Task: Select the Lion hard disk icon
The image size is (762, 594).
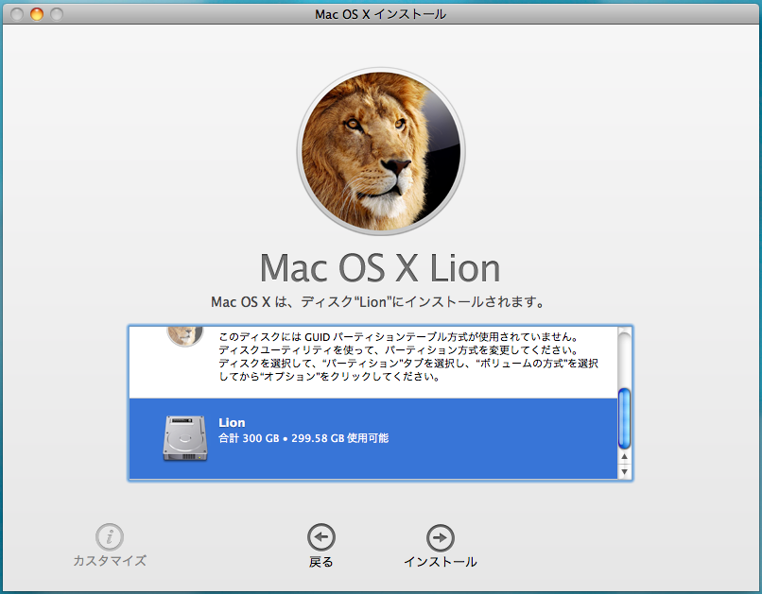Action: [x=185, y=438]
